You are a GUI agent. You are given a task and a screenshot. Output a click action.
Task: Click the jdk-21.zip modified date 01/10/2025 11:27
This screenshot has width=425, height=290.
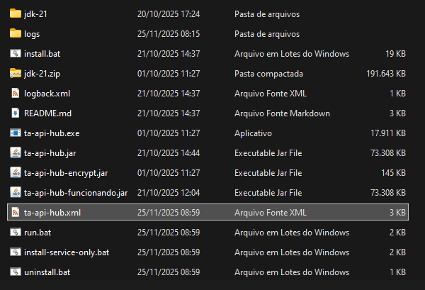tap(169, 73)
